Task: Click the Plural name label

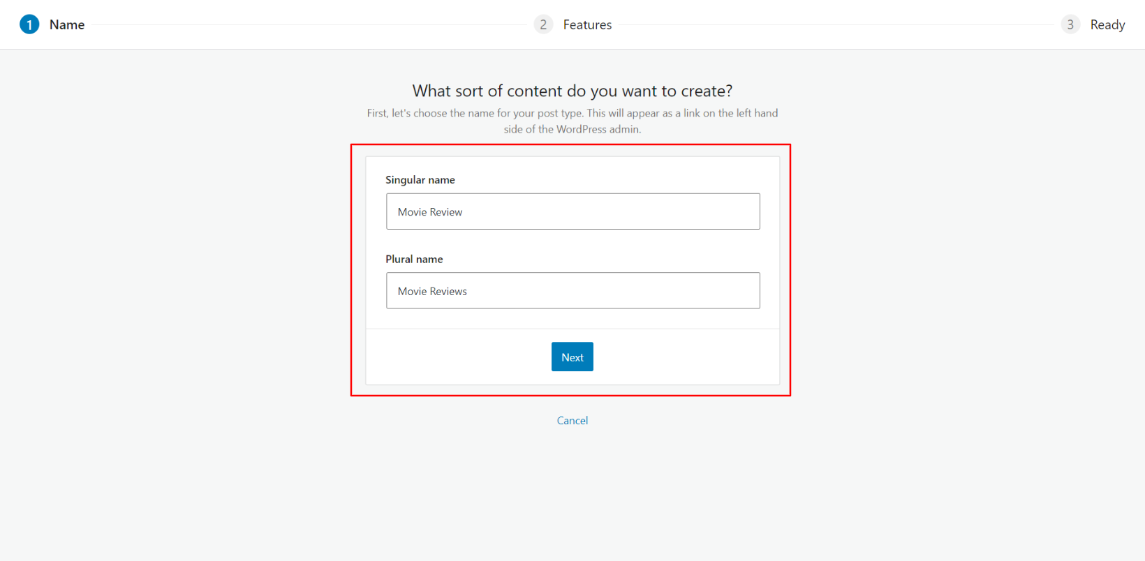Action: pos(415,259)
